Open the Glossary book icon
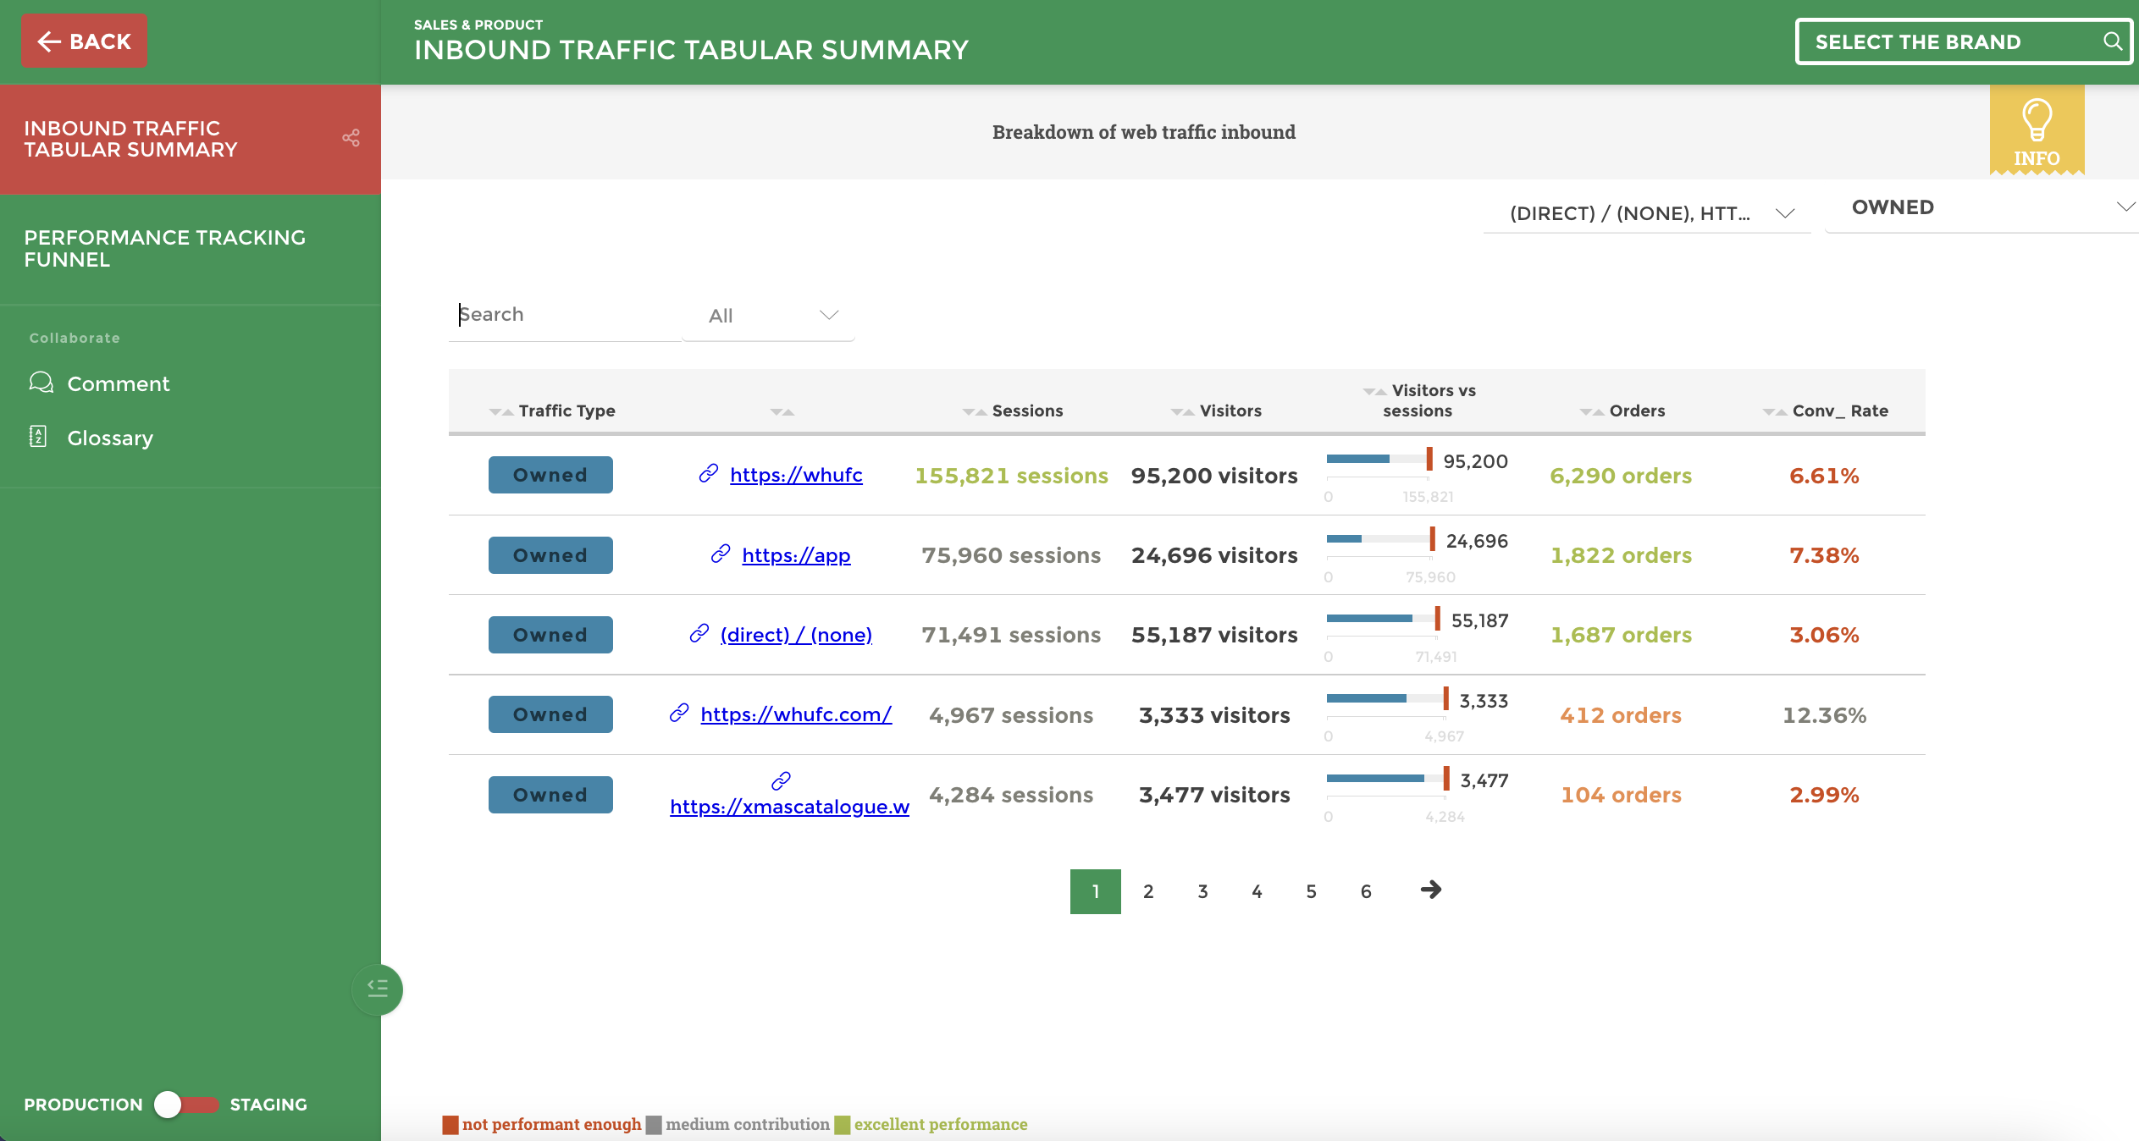The height and width of the screenshot is (1141, 2139). click(x=38, y=437)
